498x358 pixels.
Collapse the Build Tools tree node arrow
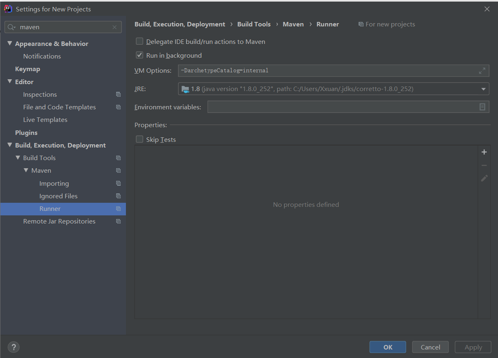pos(18,158)
